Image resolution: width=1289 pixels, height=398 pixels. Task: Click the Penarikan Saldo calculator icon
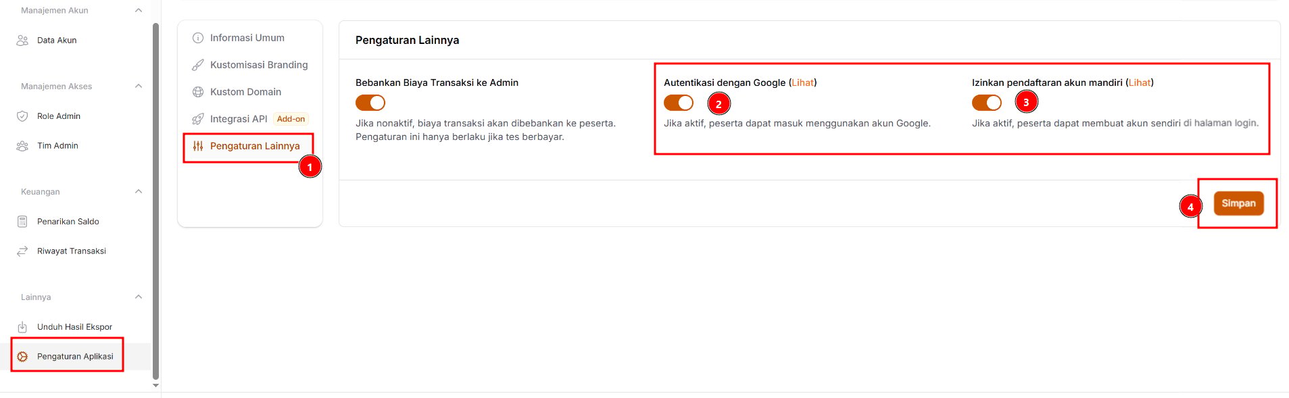pyautogui.click(x=22, y=222)
